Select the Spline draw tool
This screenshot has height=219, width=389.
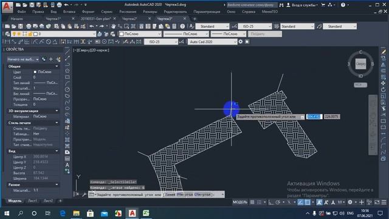[x=67, y=102]
